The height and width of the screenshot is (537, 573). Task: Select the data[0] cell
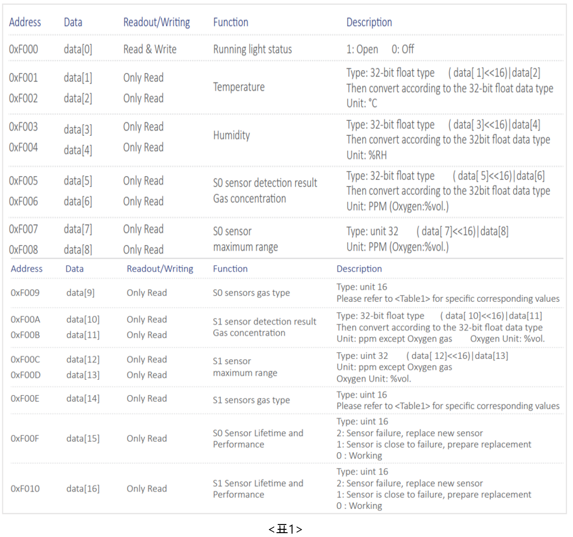click(78, 49)
